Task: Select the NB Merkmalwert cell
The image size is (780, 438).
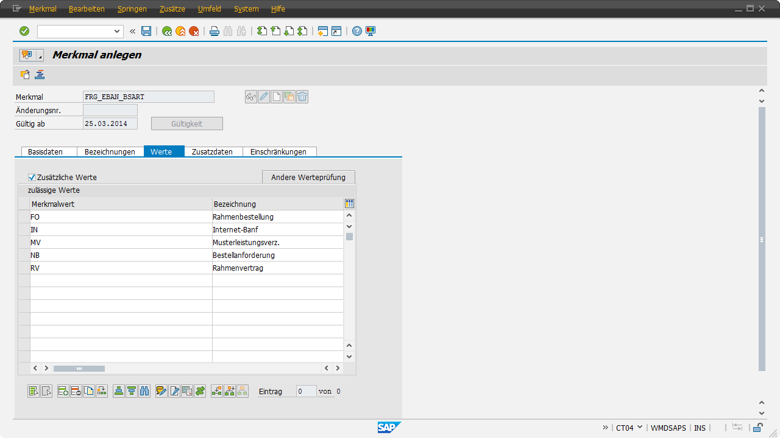Action: 121,255
